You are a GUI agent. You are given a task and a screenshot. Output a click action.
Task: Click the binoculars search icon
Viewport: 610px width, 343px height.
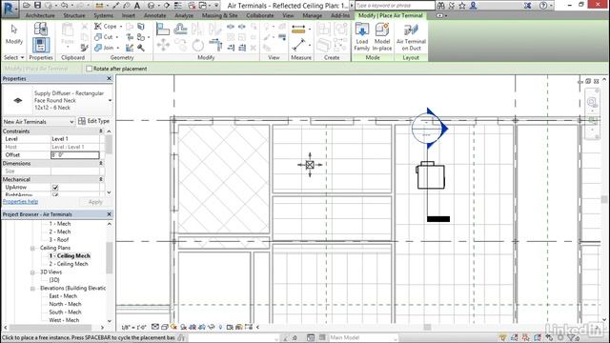coord(440,6)
